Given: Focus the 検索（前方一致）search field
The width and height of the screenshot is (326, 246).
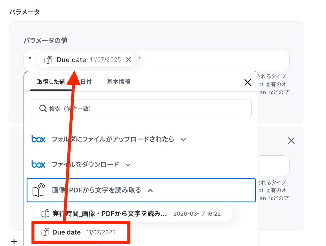Looking at the screenshot, I should pos(141,109).
